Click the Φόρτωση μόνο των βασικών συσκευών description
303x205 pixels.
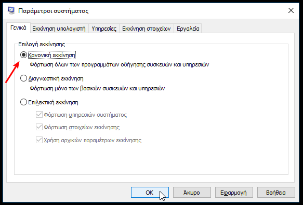pyautogui.click(x=97, y=88)
